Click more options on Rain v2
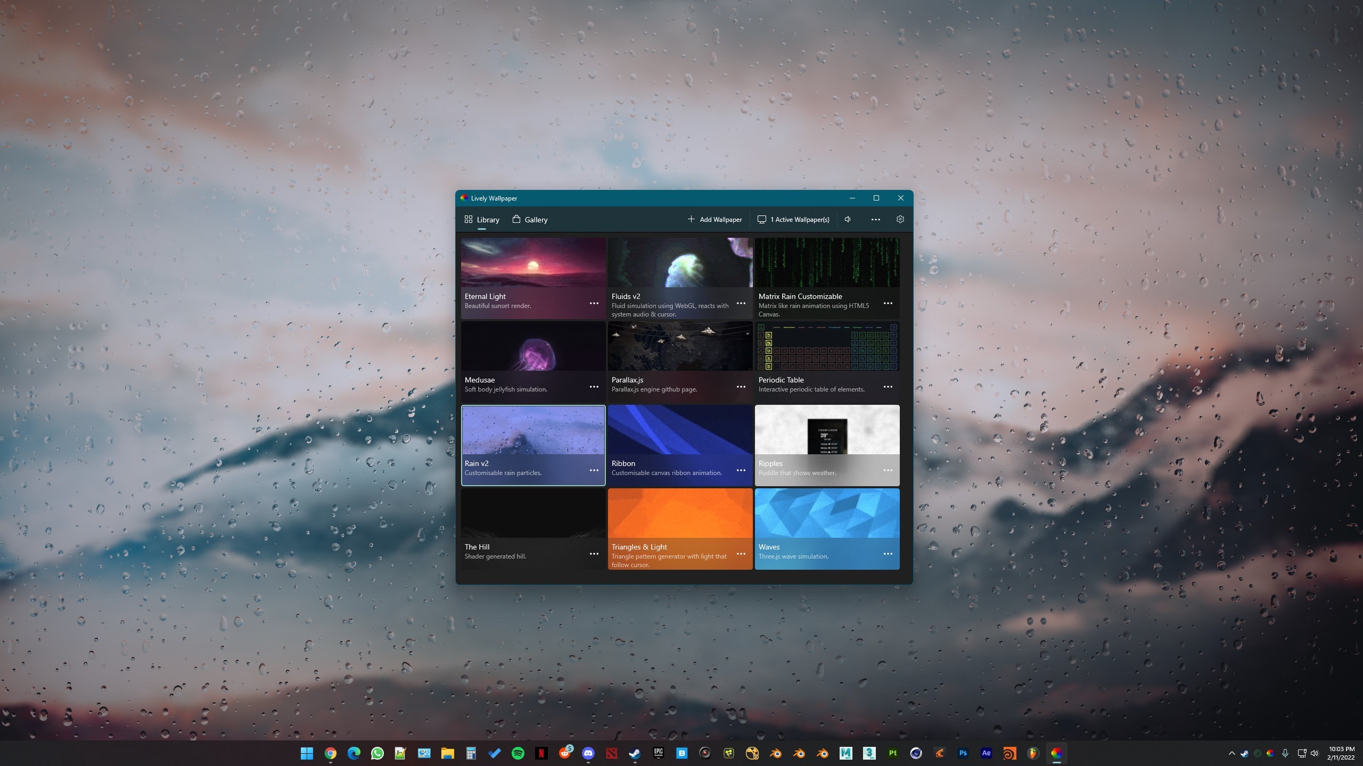 pos(594,470)
